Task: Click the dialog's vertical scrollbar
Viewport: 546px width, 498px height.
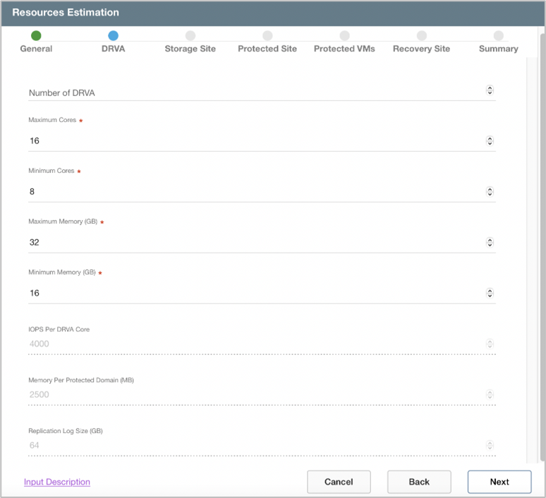Action: coord(542,248)
